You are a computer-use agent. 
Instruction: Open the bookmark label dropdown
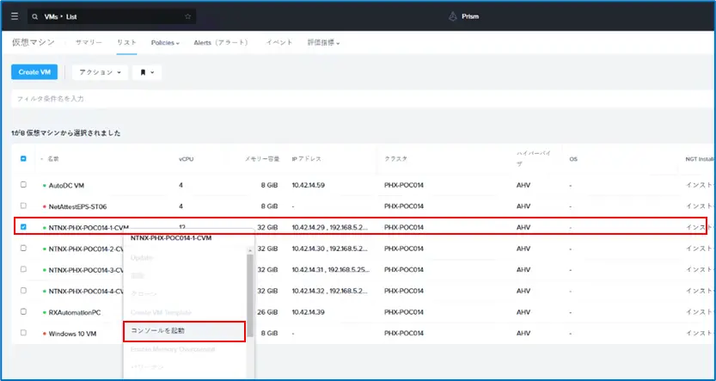pos(147,72)
